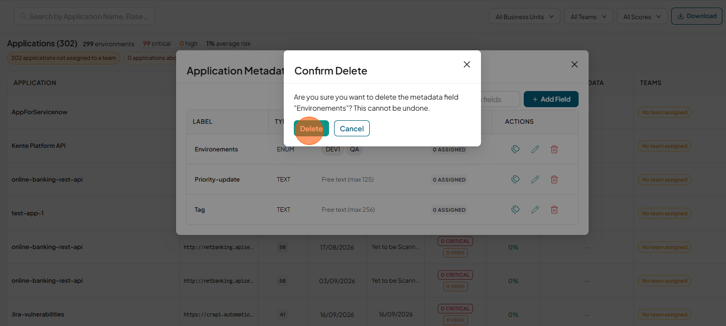Open the All Business Units dropdown

pyautogui.click(x=525, y=17)
